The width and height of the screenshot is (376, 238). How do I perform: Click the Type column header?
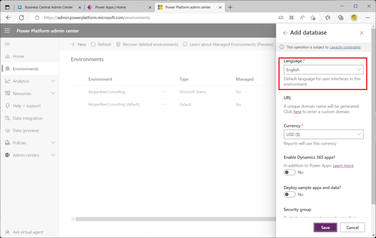[184, 79]
